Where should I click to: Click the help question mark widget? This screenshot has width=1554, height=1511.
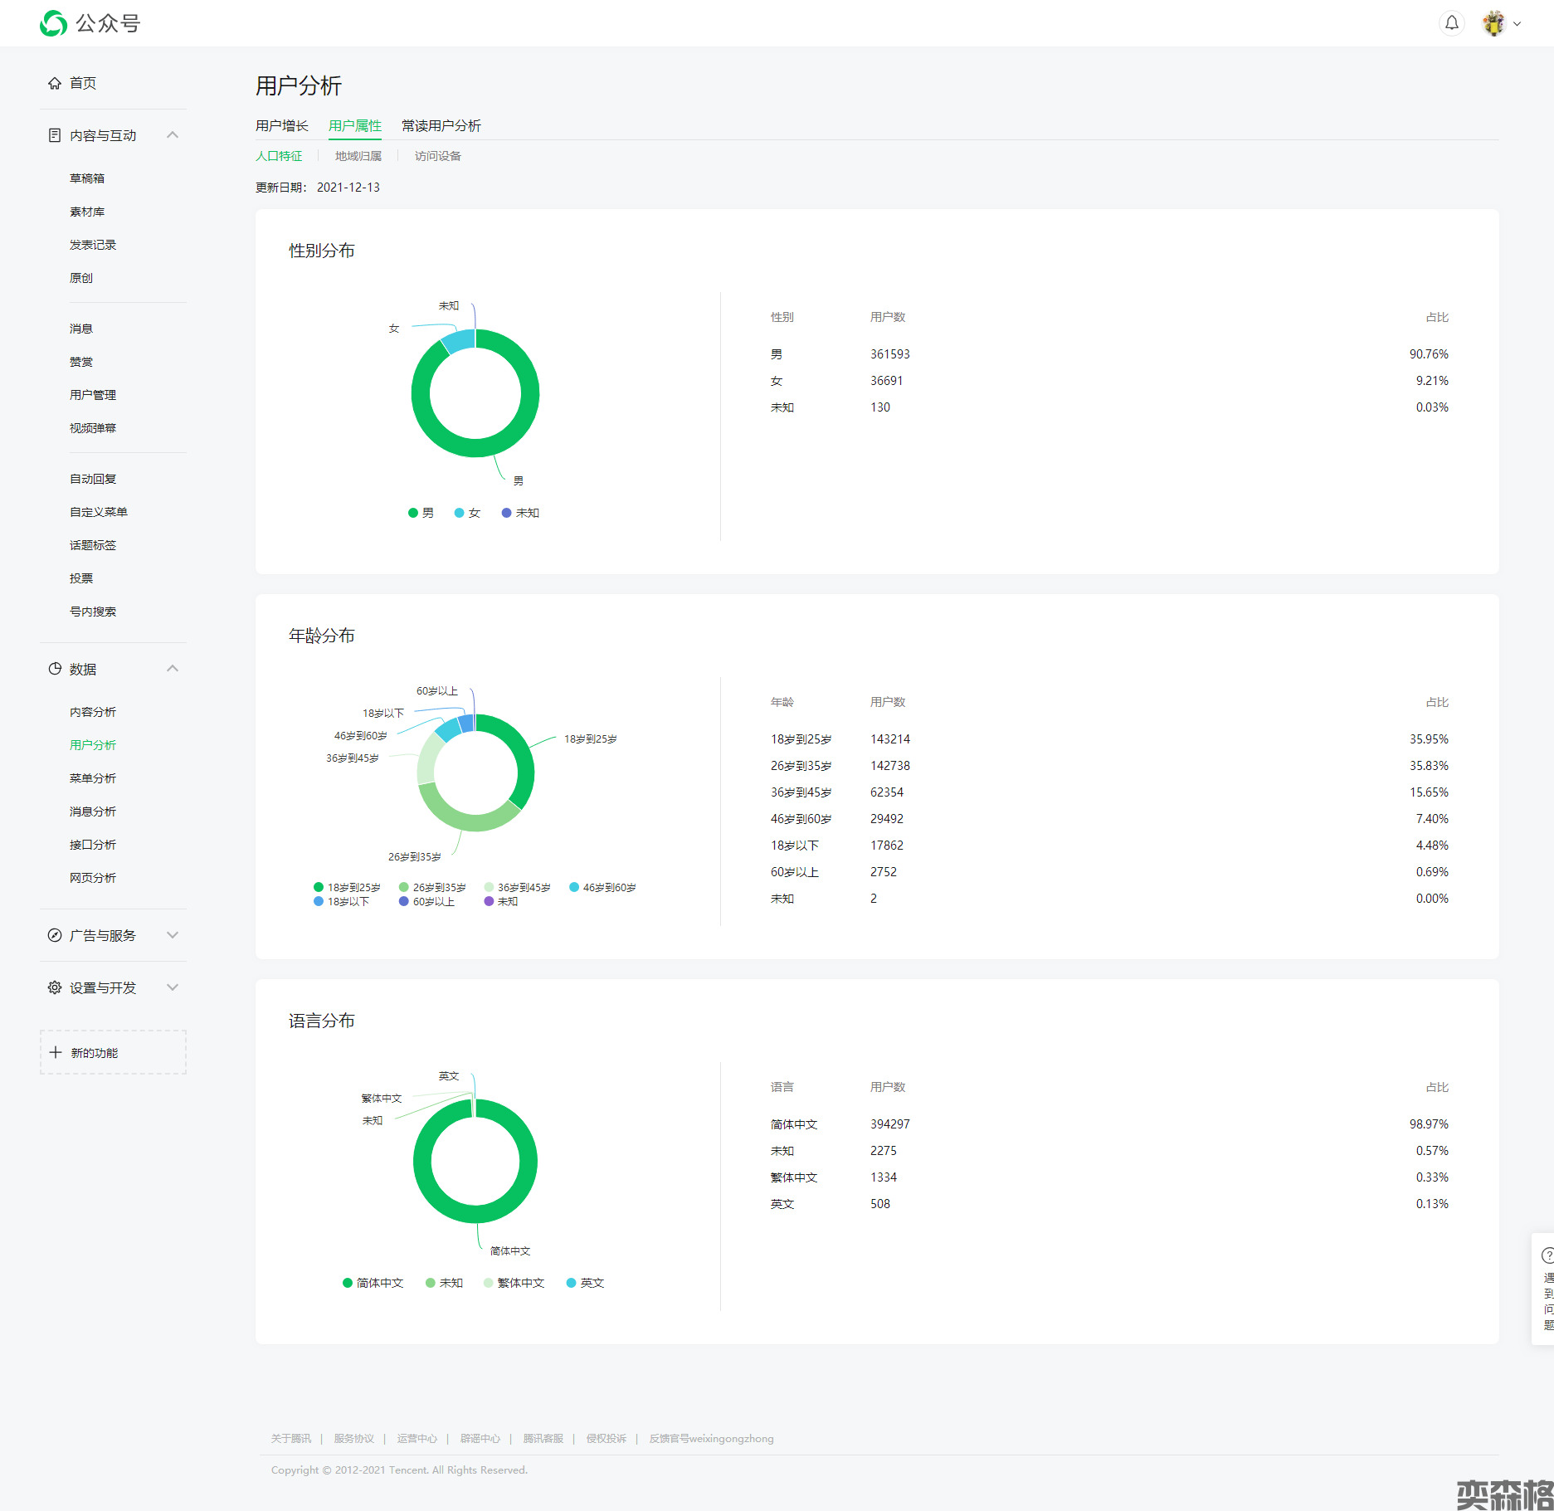click(1547, 1255)
